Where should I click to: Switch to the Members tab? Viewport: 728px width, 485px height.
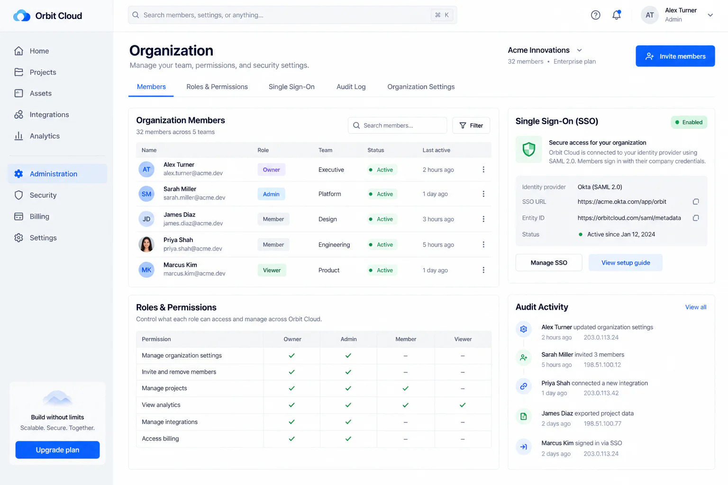pos(151,87)
